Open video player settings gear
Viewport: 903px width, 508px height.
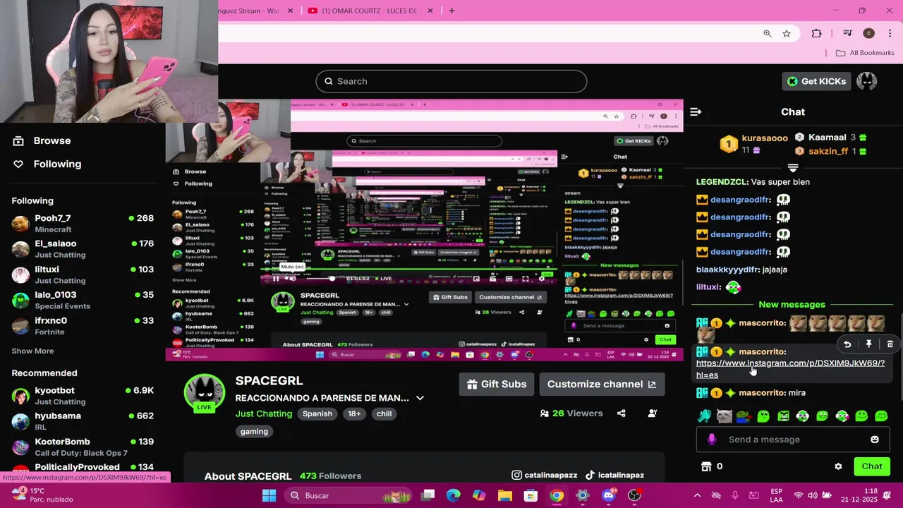click(541, 279)
